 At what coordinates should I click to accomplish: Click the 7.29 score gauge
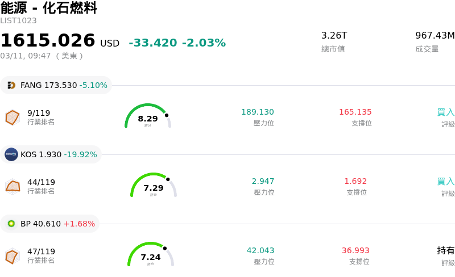pos(154,186)
